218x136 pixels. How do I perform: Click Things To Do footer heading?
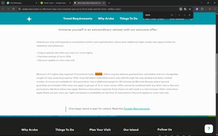65,130
